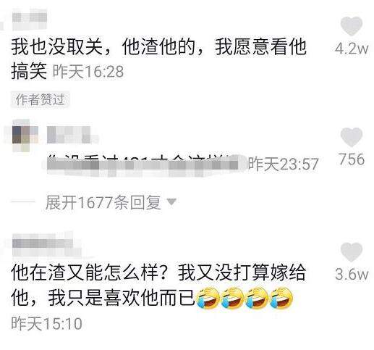Click the 4.2w like count

[x=352, y=49]
